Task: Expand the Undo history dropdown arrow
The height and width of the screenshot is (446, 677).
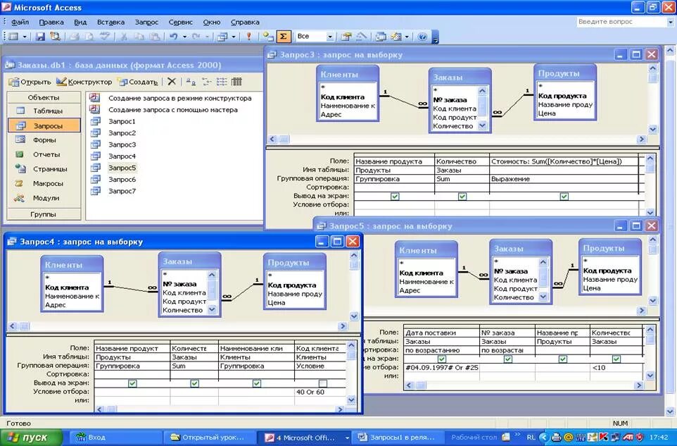Action: pyautogui.click(x=184, y=37)
